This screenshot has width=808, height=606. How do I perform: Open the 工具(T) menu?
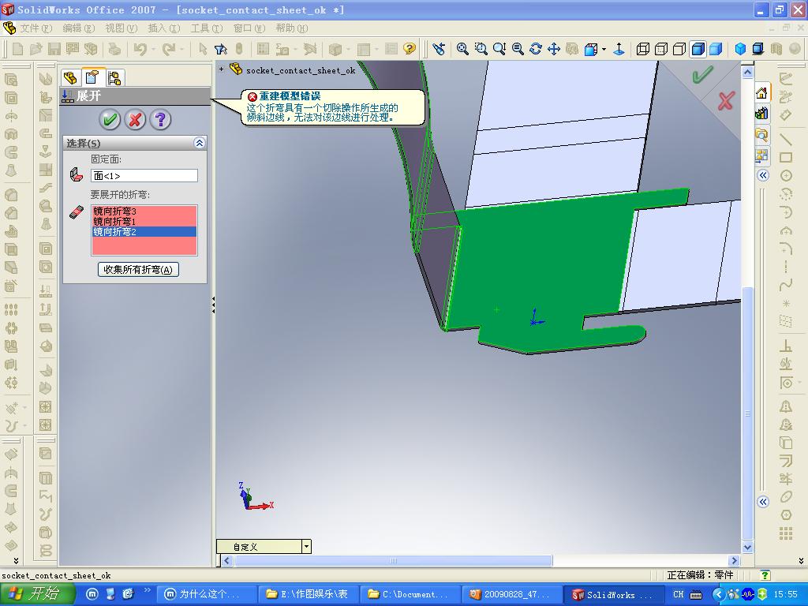click(207, 28)
